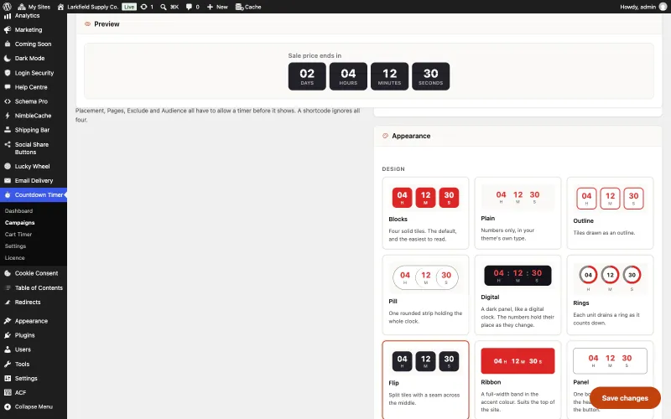Open ACF sidebar icon
671x419 pixels.
(8, 392)
